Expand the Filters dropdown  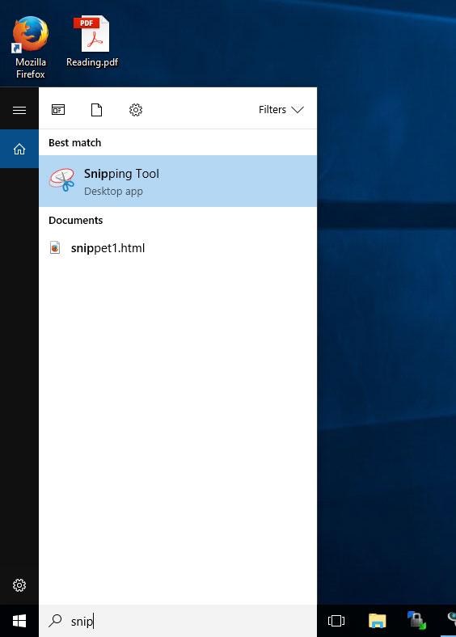point(281,110)
